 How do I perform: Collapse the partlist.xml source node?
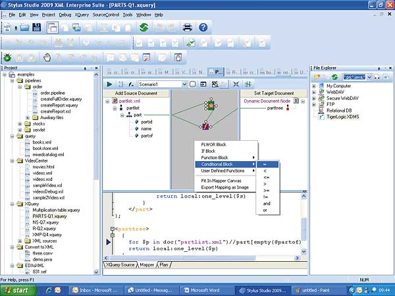point(107,101)
